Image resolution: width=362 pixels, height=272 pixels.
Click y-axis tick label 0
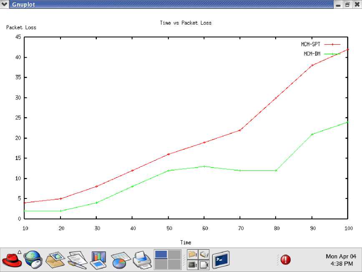[19, 219]
